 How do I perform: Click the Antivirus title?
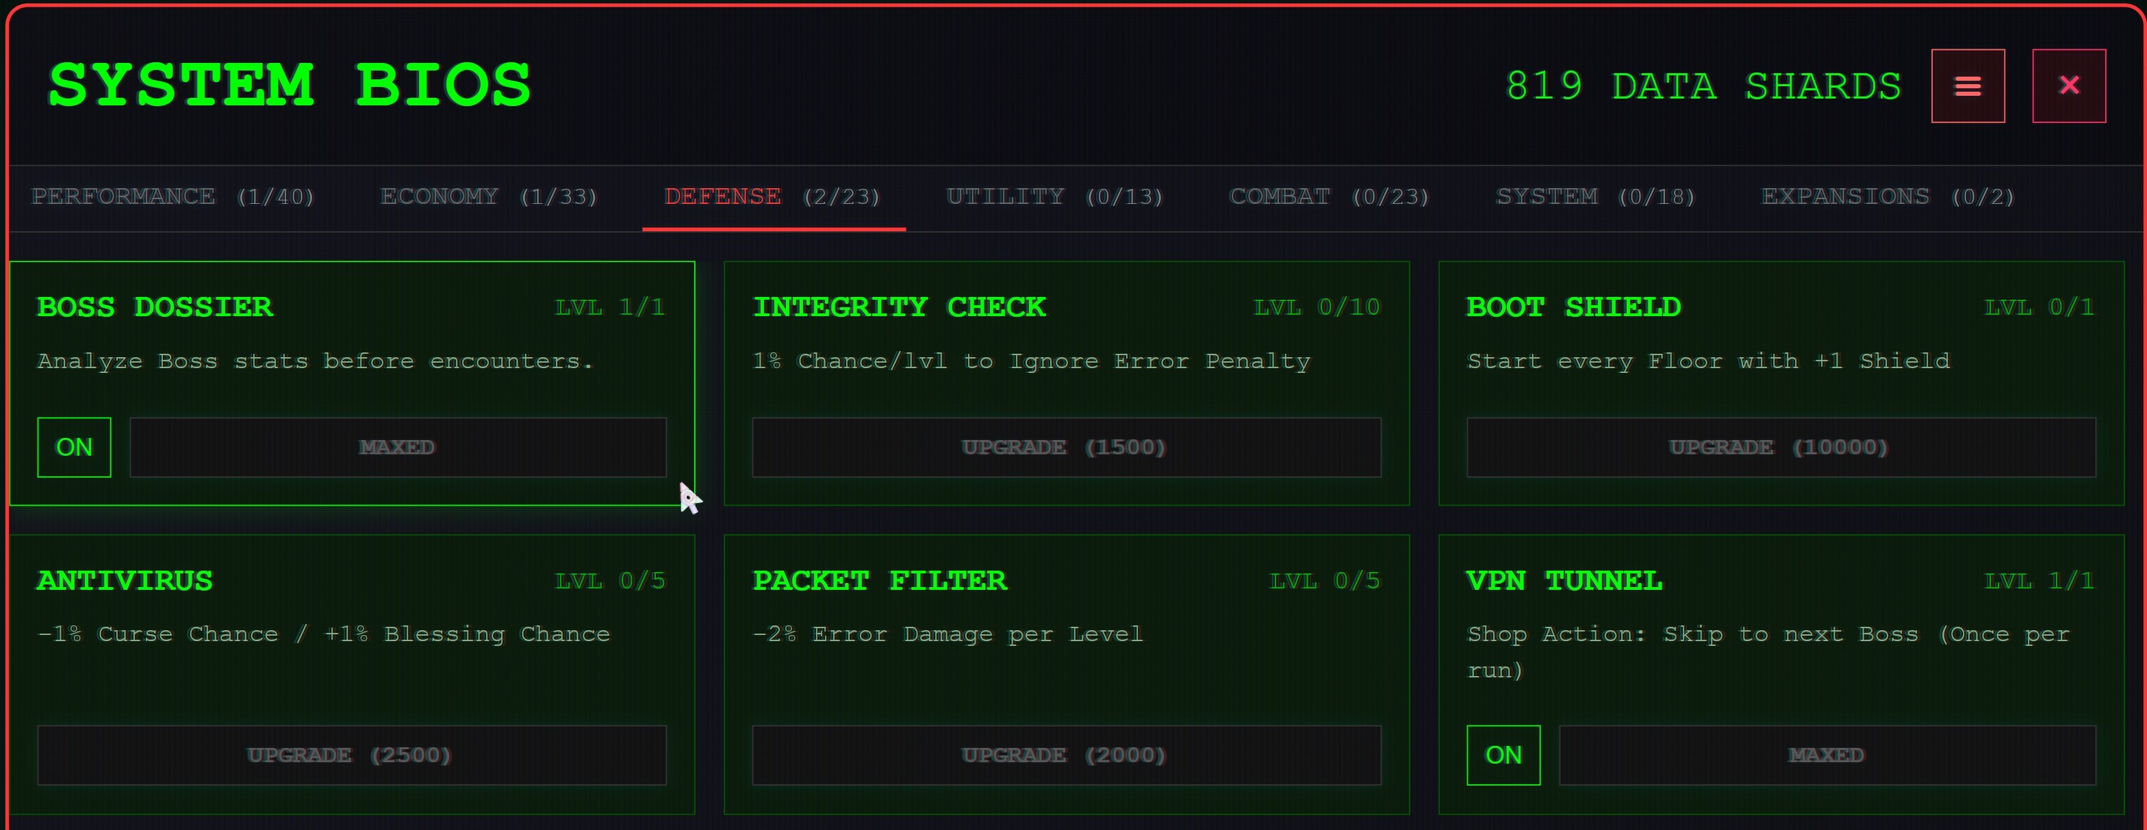coord(125,580)
